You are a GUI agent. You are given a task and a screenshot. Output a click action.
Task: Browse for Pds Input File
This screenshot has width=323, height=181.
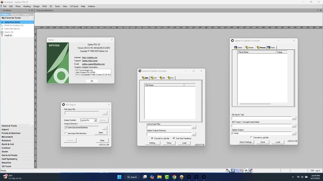(105, 113)
